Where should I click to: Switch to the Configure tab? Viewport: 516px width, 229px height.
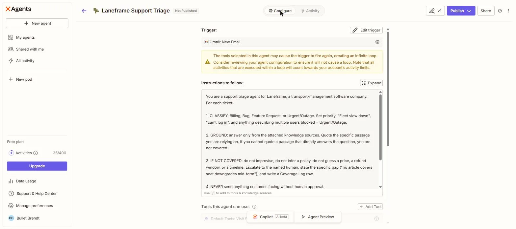point(280,11)
